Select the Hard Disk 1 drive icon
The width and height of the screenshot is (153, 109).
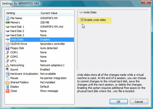coord(8,27)
